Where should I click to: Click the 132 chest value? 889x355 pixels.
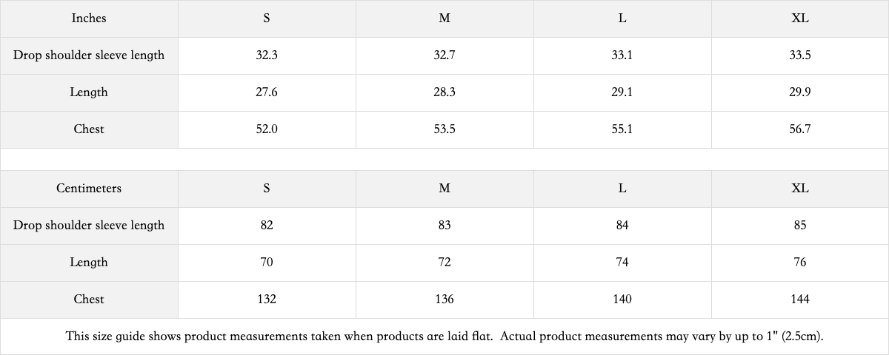click(x=267, y=300)
